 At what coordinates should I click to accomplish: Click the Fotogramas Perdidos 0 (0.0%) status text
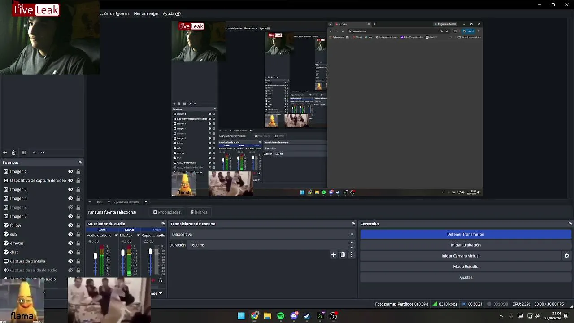[x=401, y=304]
